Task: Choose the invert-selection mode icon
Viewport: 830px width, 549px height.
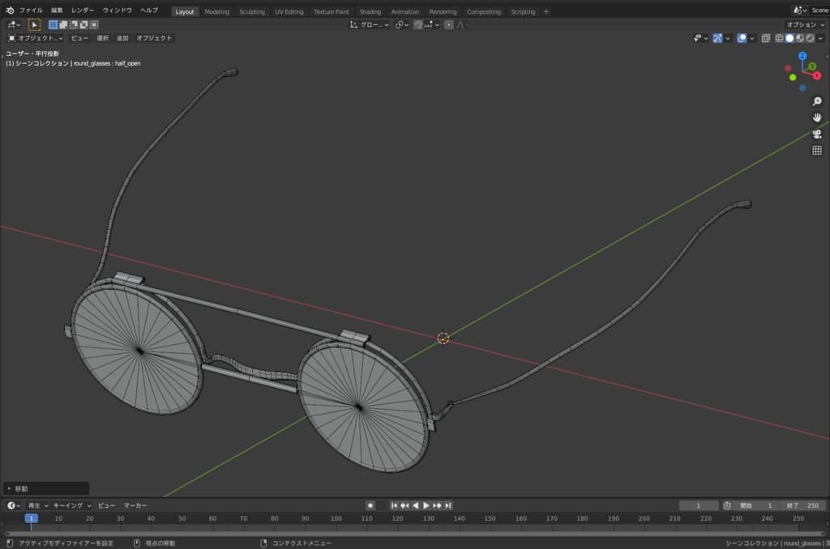Action: tap(83, 24)
